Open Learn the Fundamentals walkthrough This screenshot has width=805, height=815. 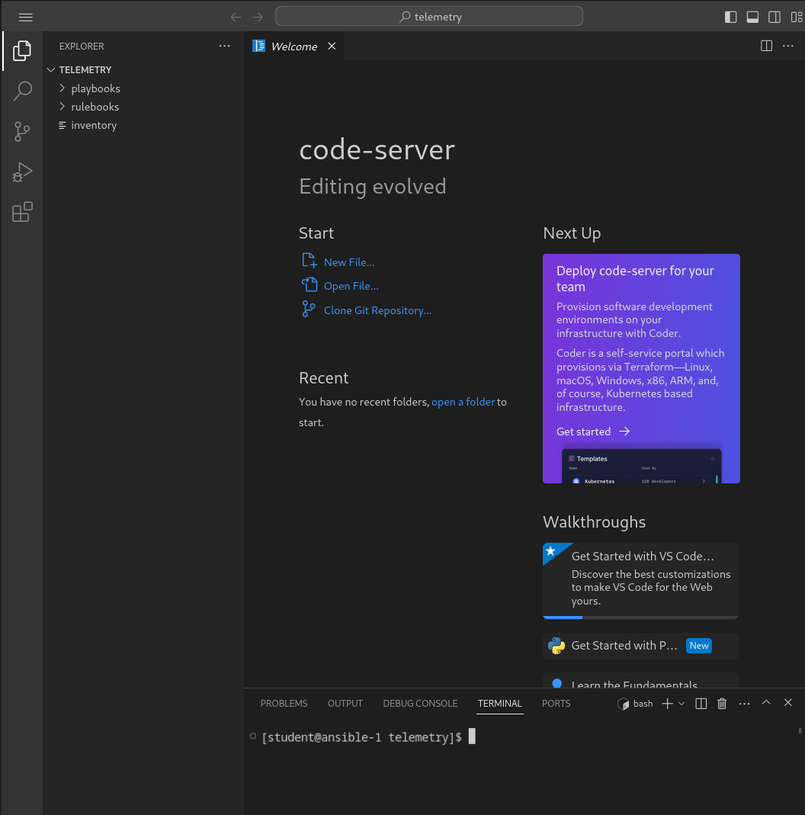640,680
